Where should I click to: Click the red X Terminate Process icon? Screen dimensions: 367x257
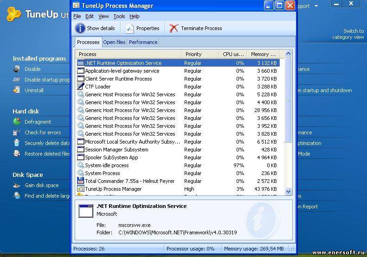[174, 28]
